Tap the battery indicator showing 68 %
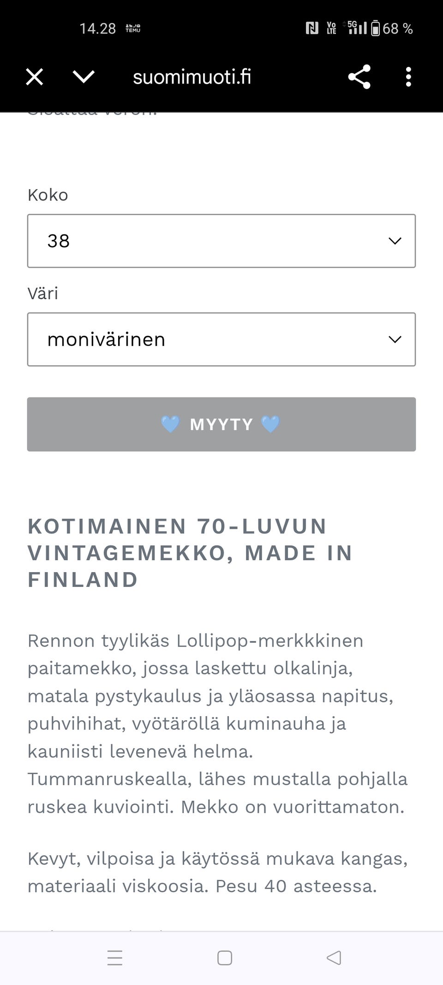443x985 pixels. tap(391, 29)
